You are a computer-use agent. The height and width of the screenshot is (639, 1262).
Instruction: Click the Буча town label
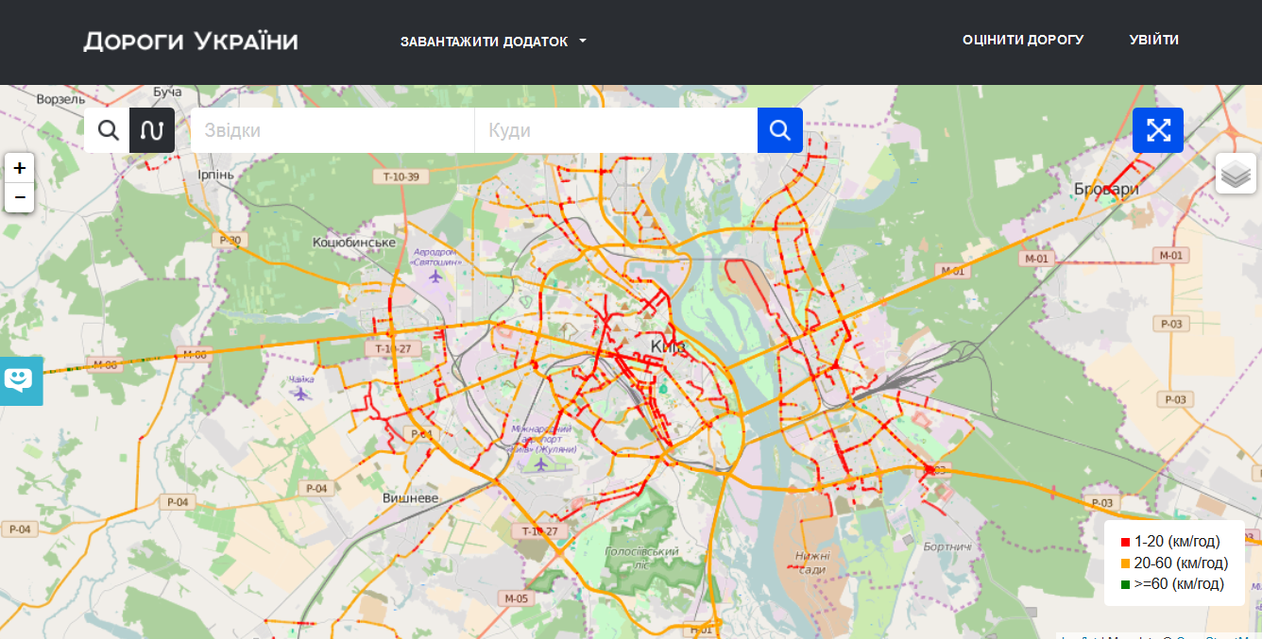(167, 92)
